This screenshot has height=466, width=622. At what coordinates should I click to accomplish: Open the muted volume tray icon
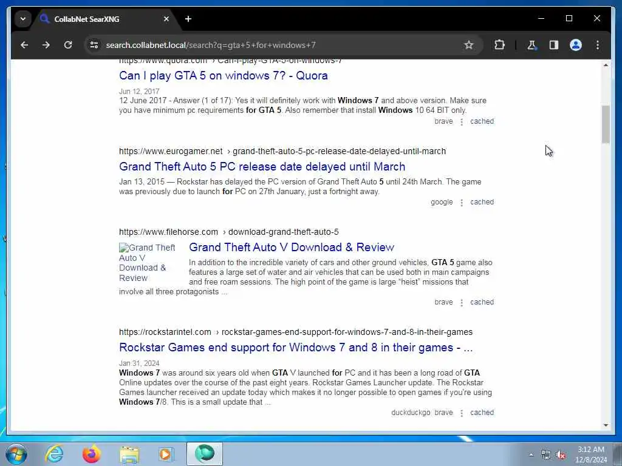pyautogui.click(x=561, y=455)
